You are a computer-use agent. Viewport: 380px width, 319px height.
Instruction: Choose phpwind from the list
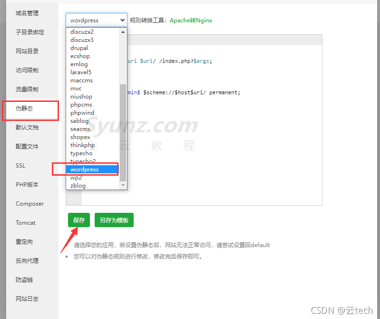coord(93,112)
